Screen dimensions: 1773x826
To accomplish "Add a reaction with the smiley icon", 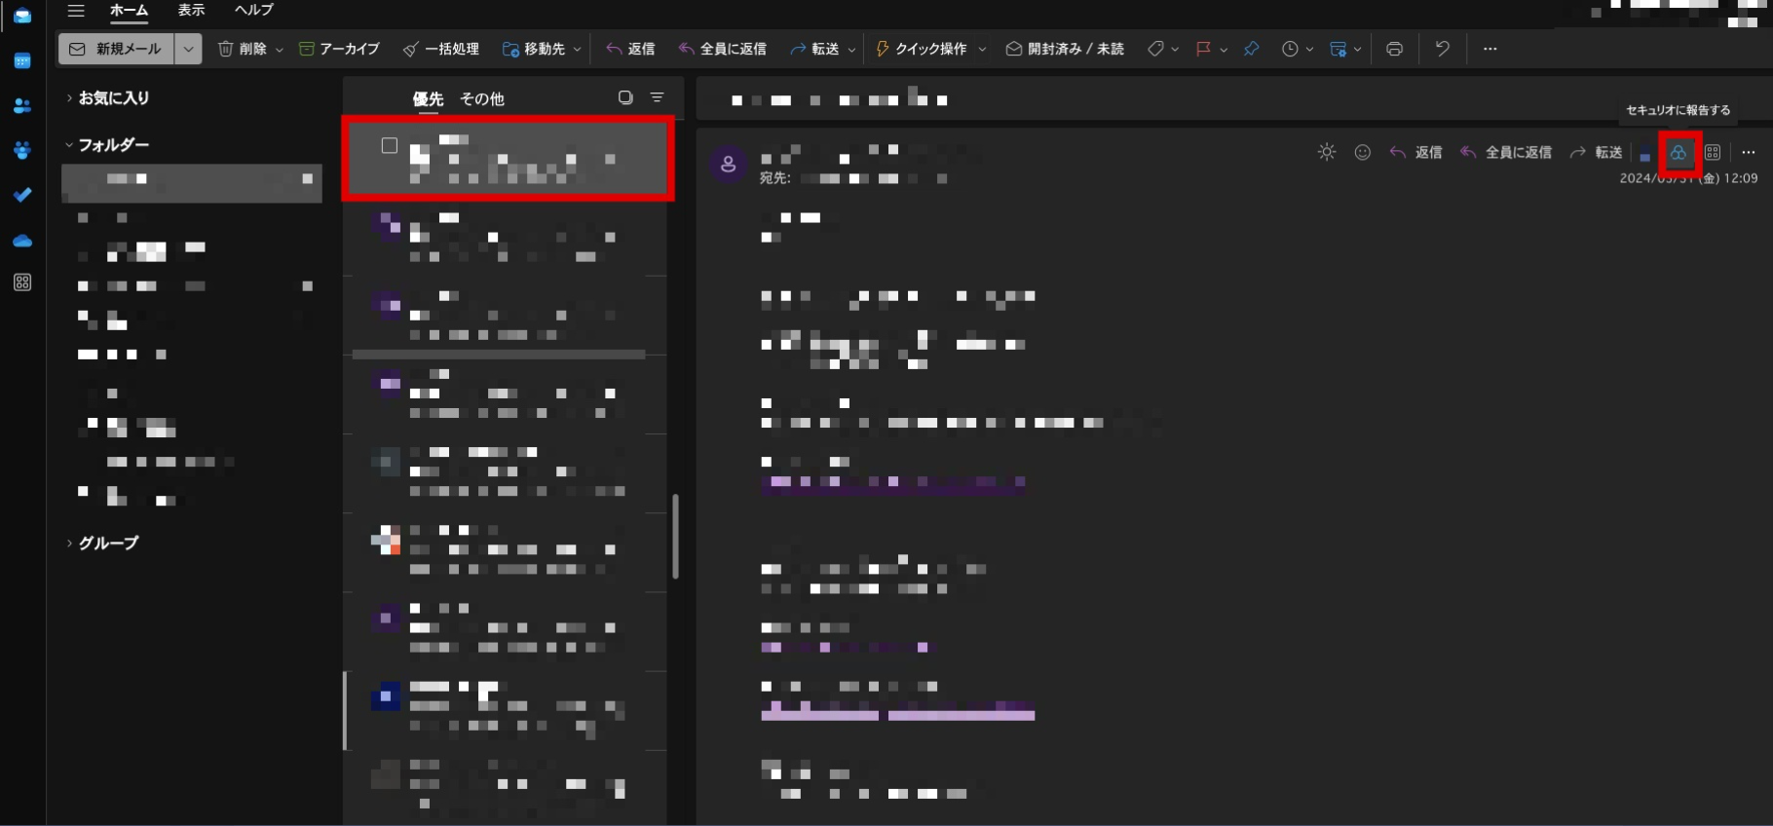I will tap(1363, 152).
